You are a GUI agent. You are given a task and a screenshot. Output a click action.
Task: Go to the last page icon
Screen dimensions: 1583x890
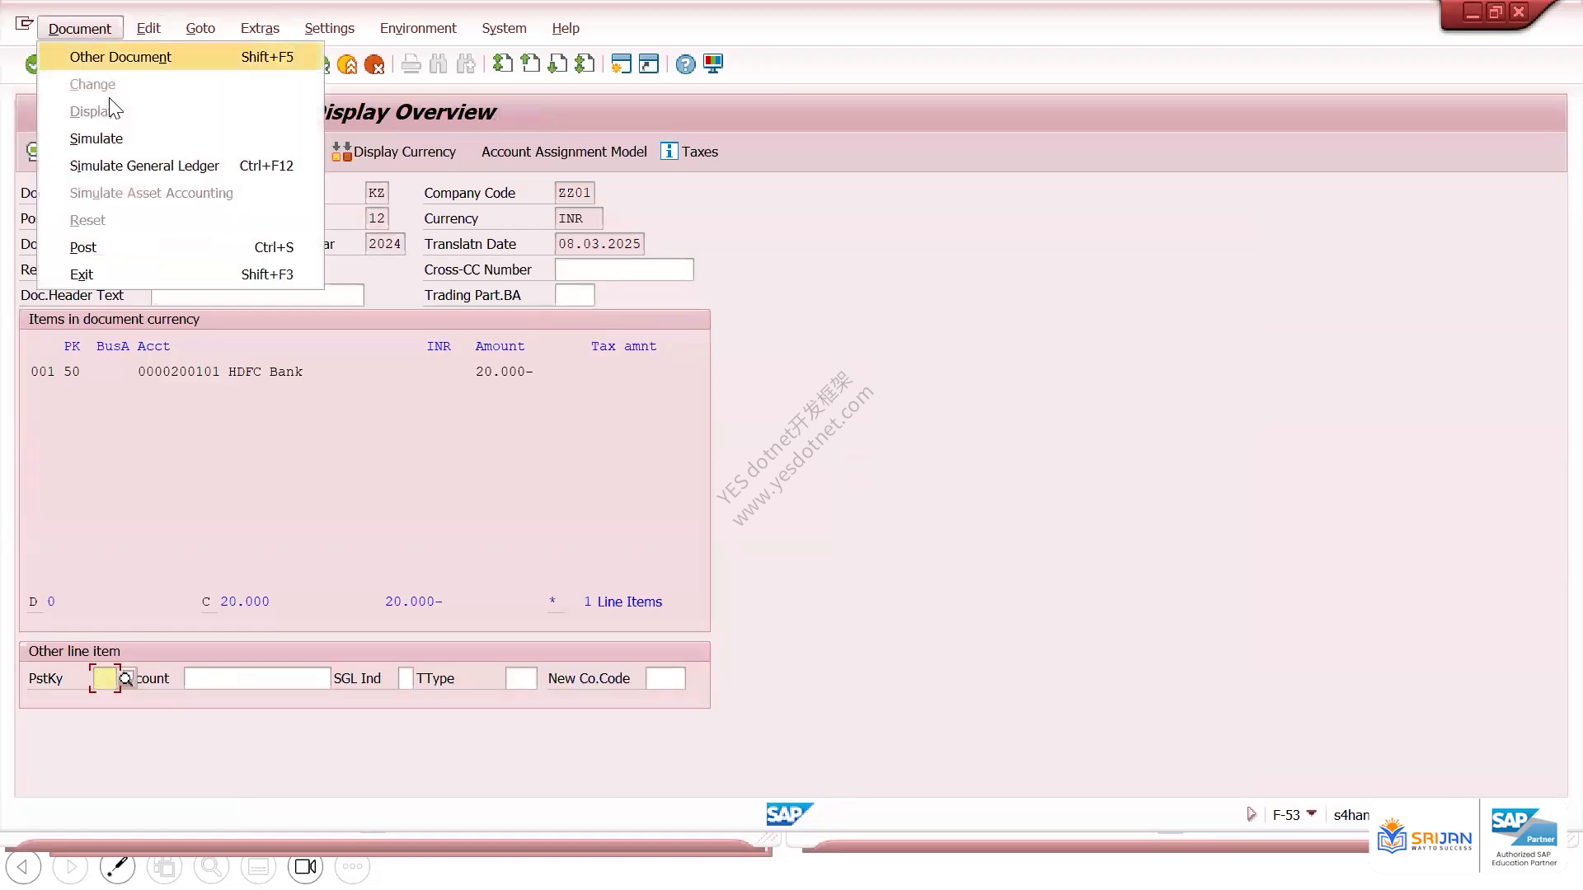(x=585, y=63)
